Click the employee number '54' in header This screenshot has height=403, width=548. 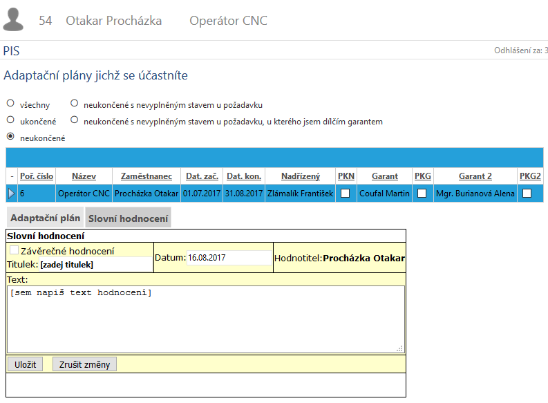click(46, 21)
